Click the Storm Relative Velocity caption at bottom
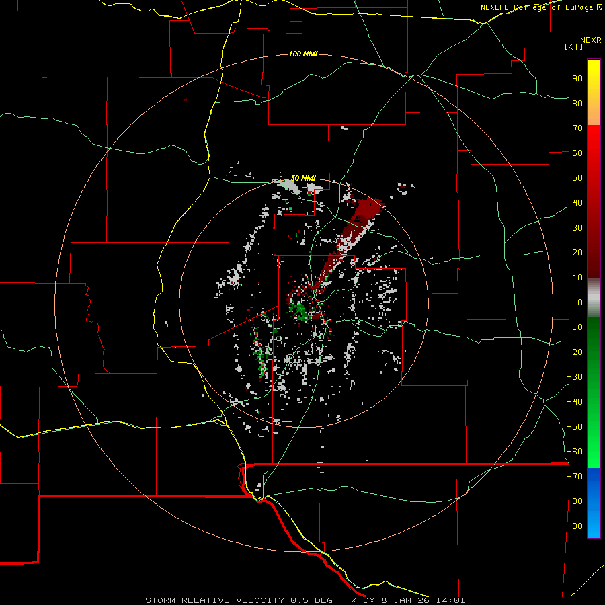This screenshot has width=605, height=605. pyautogui.click(x=305, y=600)
